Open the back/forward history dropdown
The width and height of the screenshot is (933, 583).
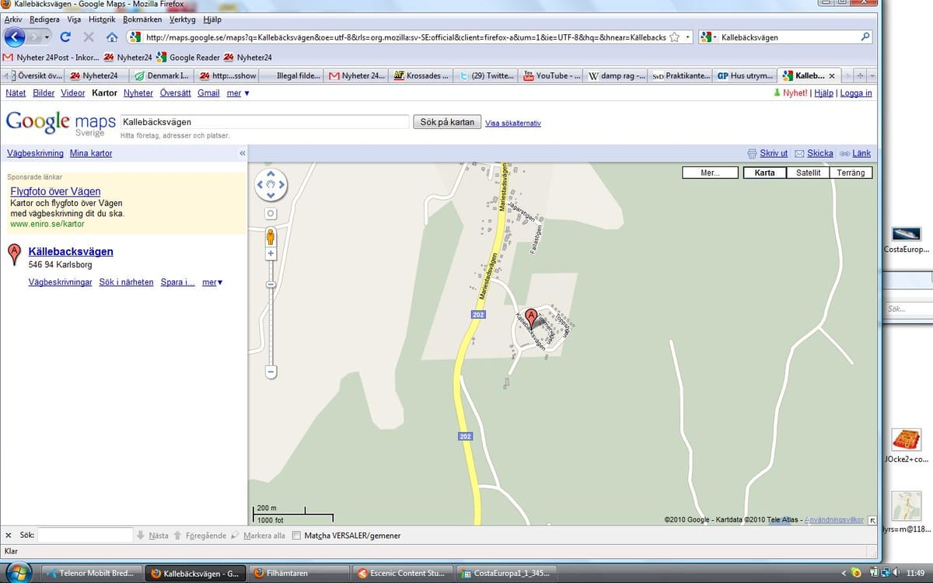click(47, 37)
